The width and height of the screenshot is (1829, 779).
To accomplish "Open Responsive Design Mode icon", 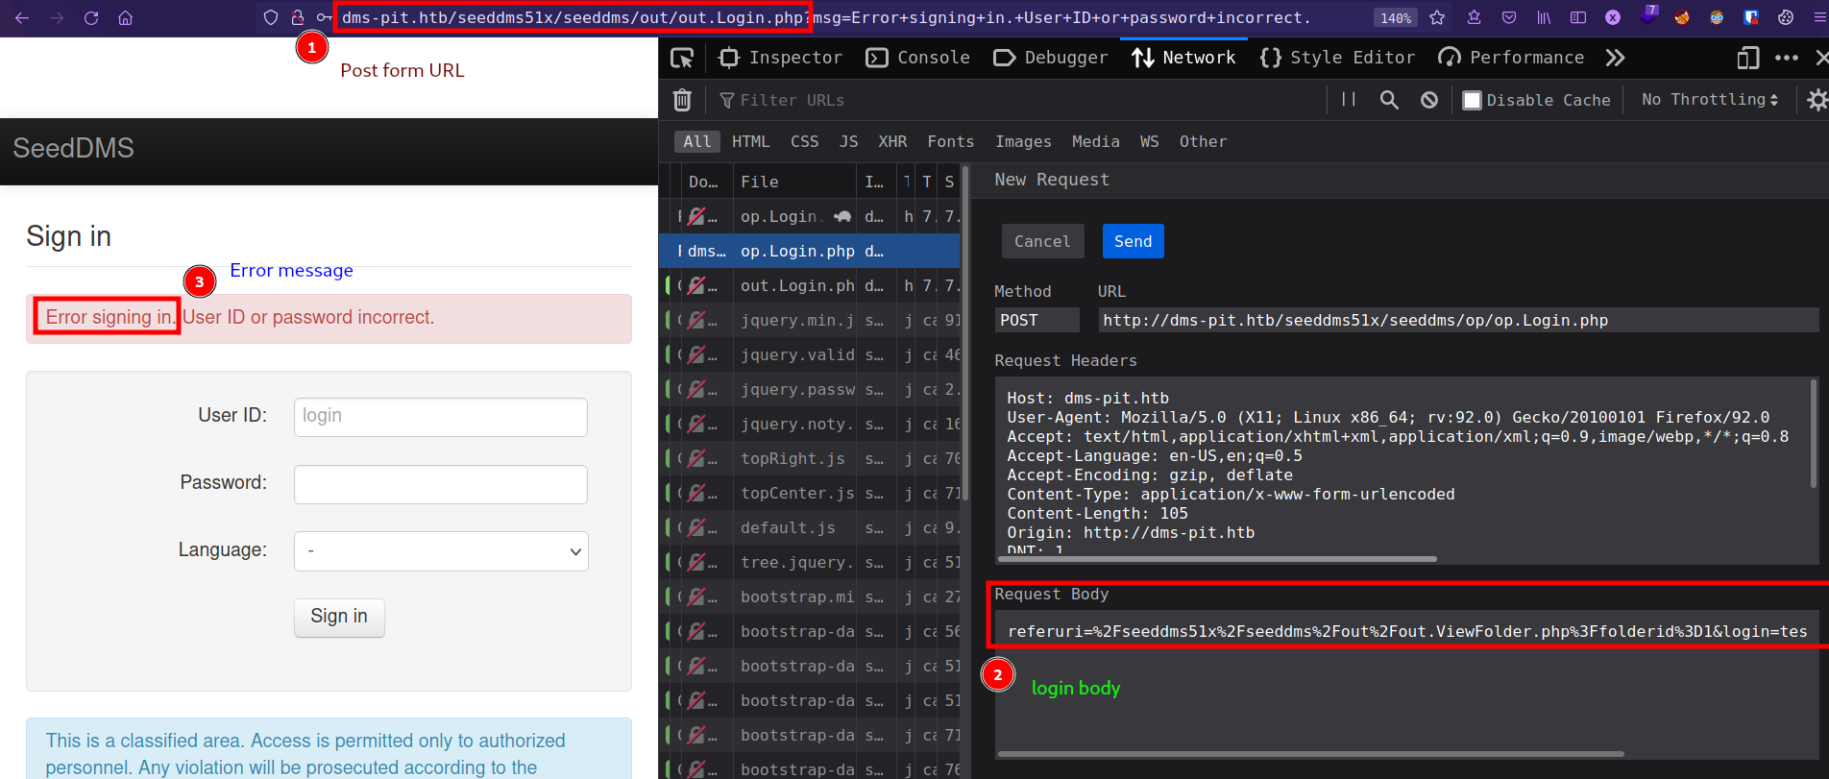I will (x=1747, y=59).
